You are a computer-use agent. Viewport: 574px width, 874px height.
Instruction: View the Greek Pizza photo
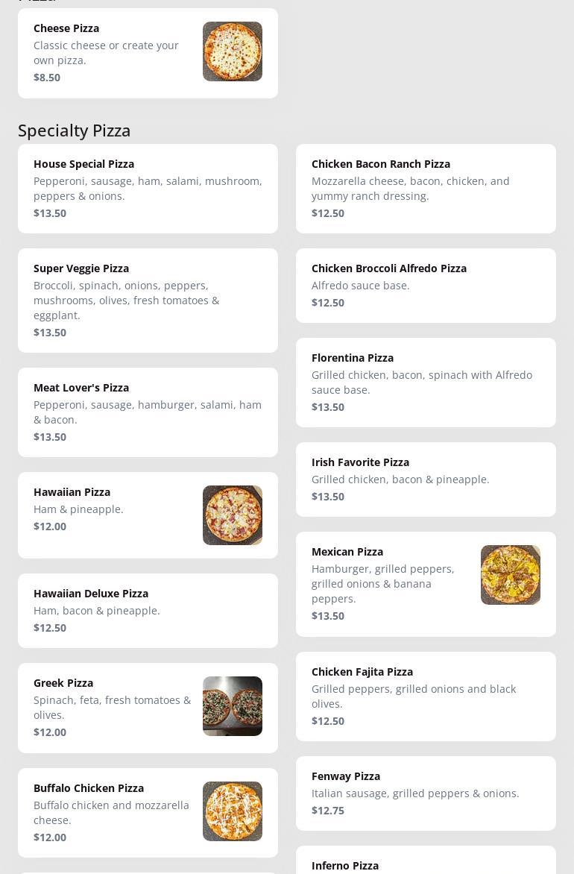[x=232, y=706]
